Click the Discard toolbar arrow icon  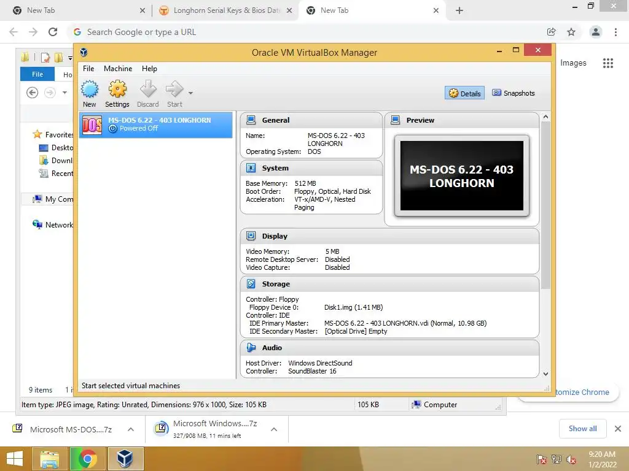click(148, 89)
